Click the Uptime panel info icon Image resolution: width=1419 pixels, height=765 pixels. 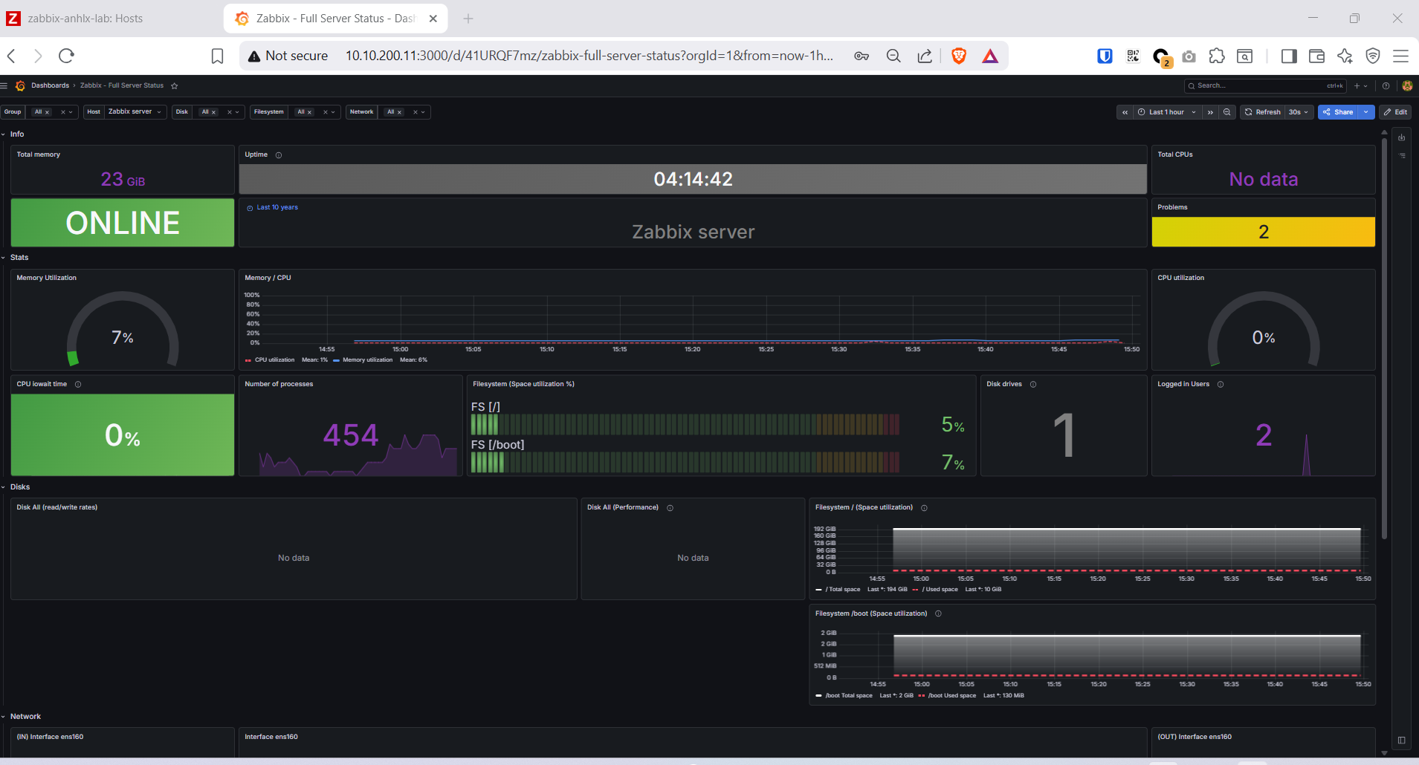(279, 155)
